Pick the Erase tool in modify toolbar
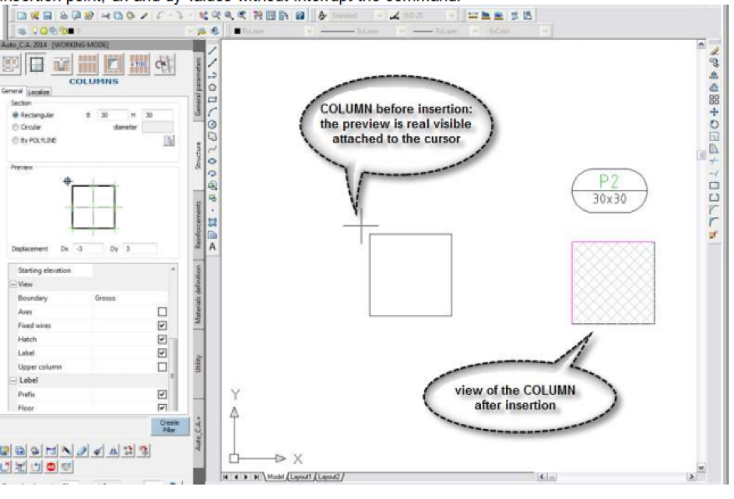Viewport: 734px width, 499px height. coord(715,50)
